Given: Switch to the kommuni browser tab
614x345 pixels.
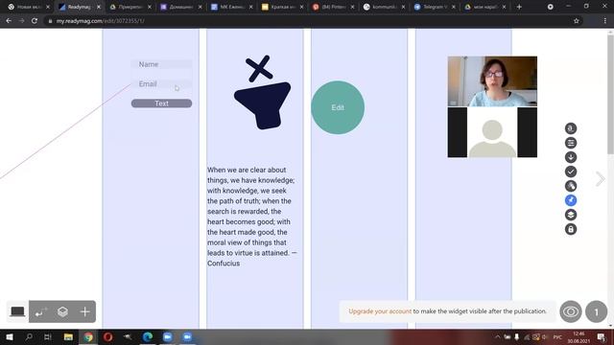Looking at the screenshot, I should point(383,7).
